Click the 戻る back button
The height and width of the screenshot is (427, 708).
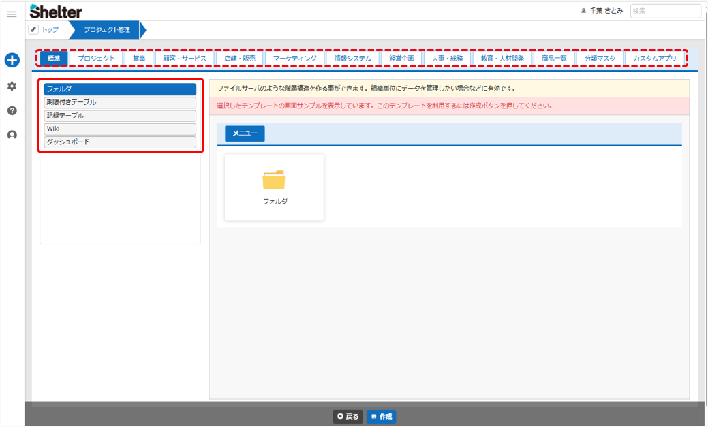[x=348, y=417]
